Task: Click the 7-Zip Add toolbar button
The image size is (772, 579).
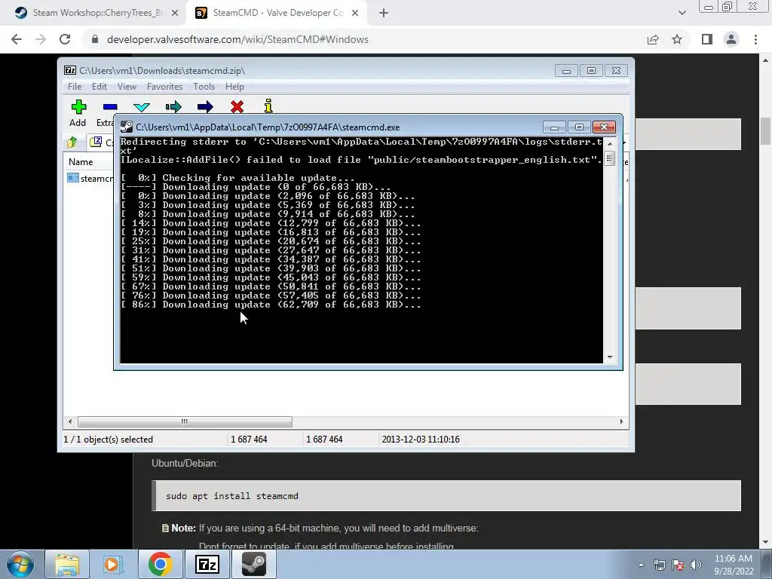Action: tap(78, 113)
